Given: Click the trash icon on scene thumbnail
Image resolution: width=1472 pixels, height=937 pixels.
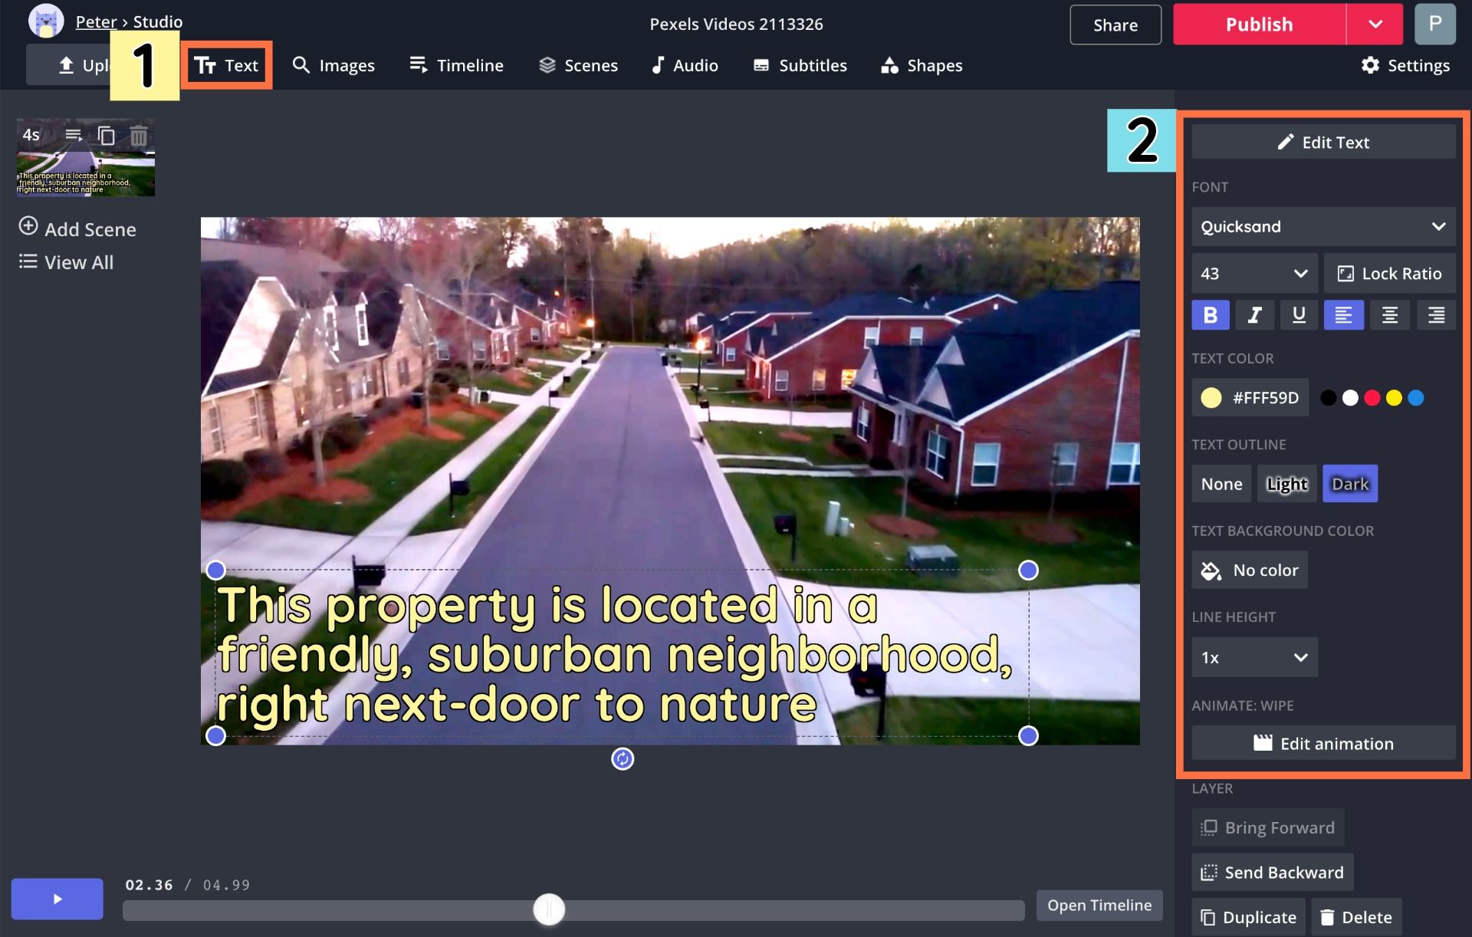Looking at the screenshot, I should pyautogui.click(x=139, y=136).
